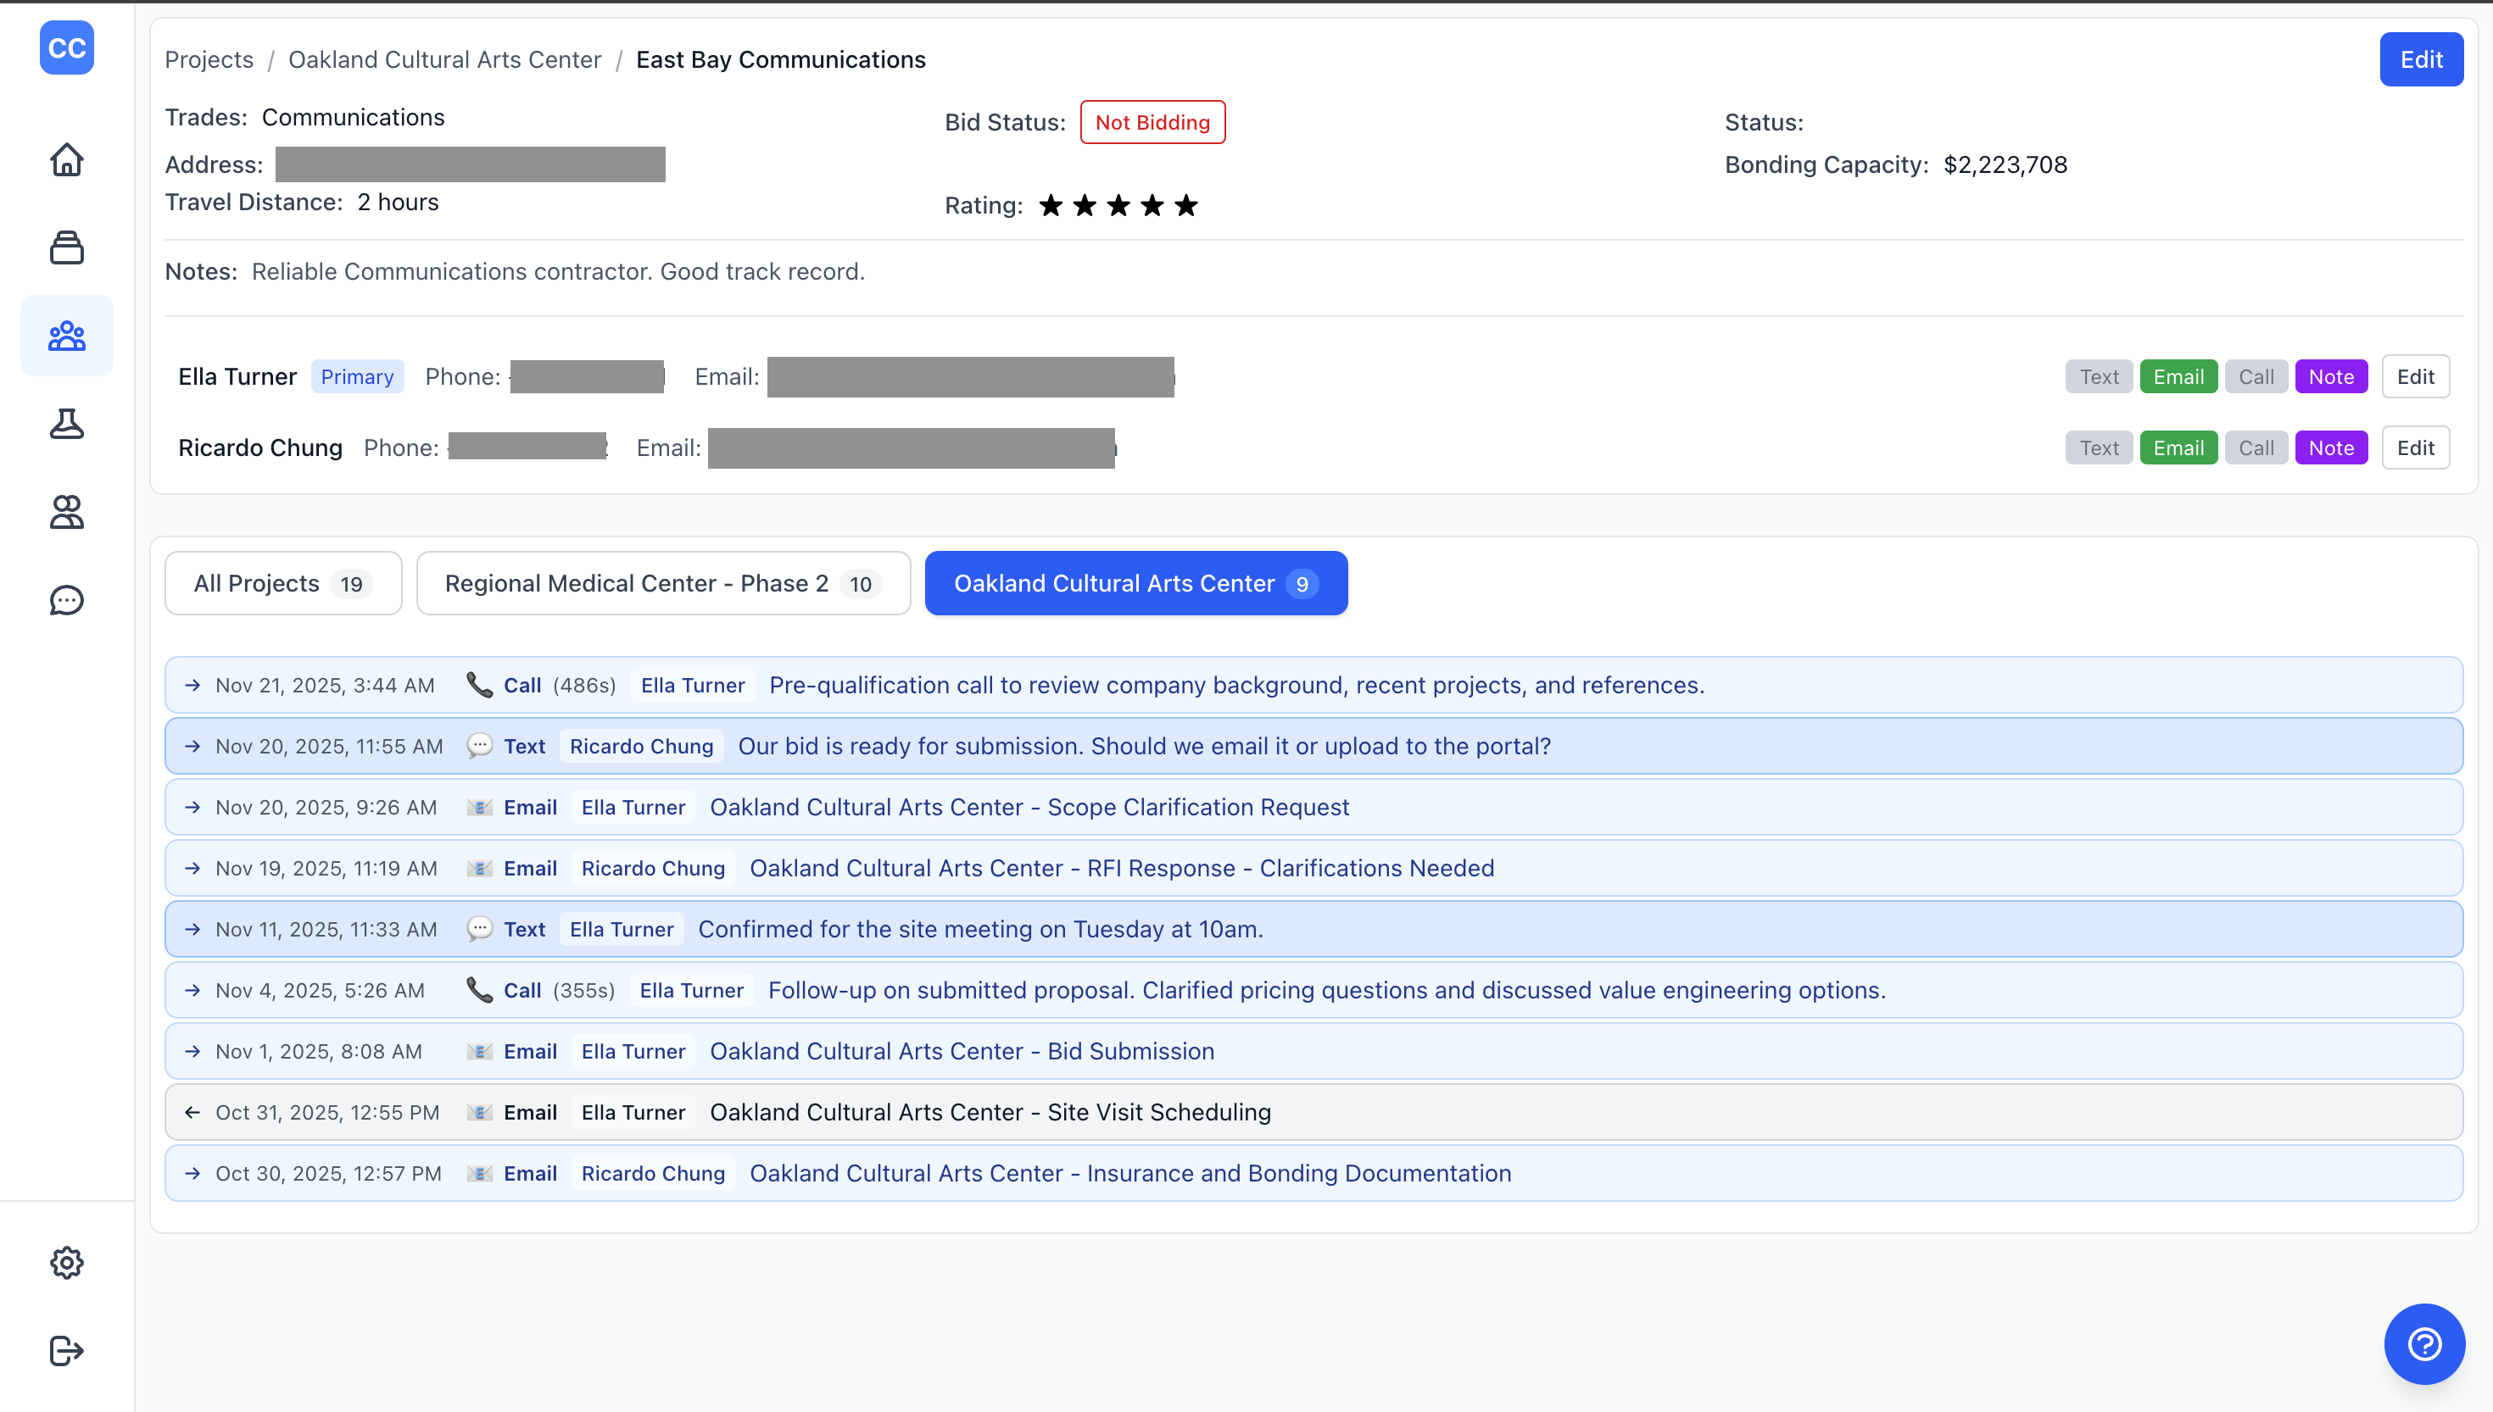Open Settings via the gear icon
This screenshot has width=2493, height=1412.
pos(66,1263)
